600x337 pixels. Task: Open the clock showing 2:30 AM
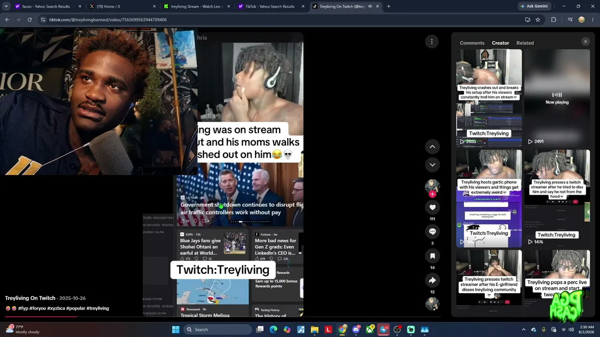(x=587, y=330)
